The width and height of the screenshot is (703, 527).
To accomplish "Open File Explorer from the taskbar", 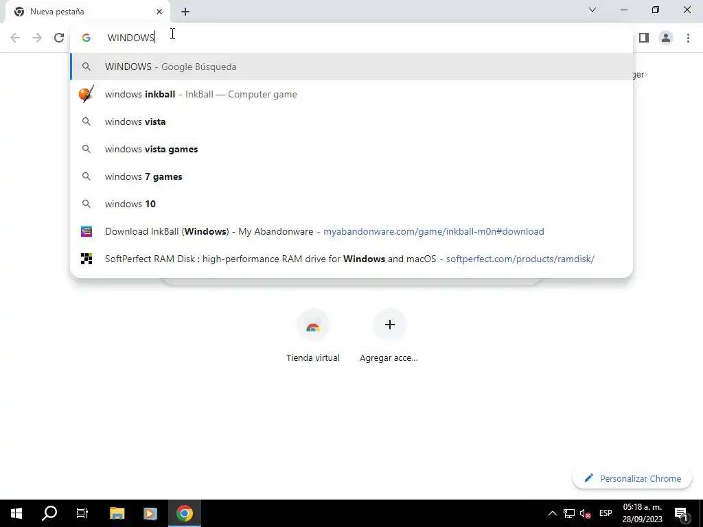I will pos(117,513).
